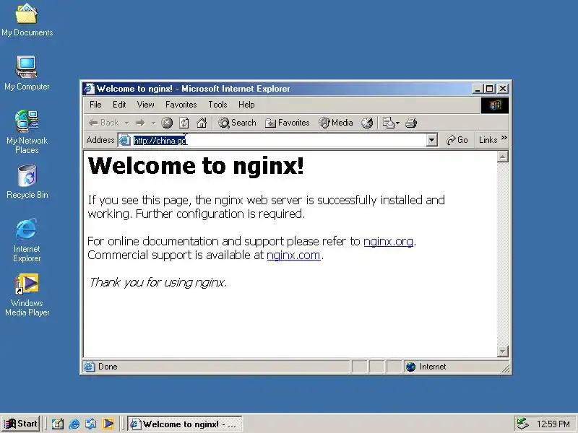The height and width of the screenshot is (433, 578).
Task: Open My Documents desktop icon
Action: 27,20
